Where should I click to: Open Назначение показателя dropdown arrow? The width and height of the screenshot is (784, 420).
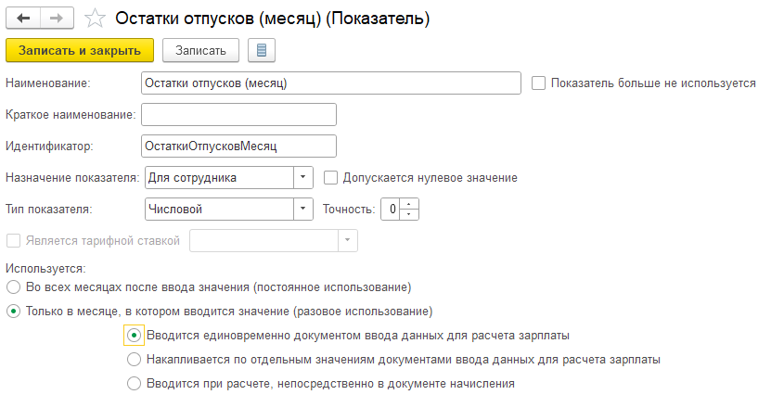pos(303,178)
